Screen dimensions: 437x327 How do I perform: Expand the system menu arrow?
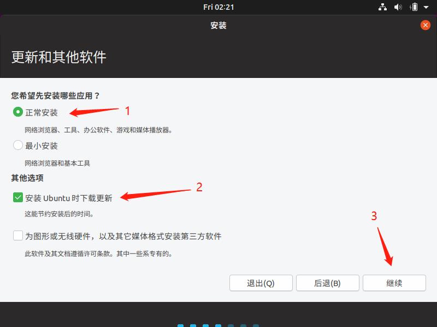pos(426,7)
